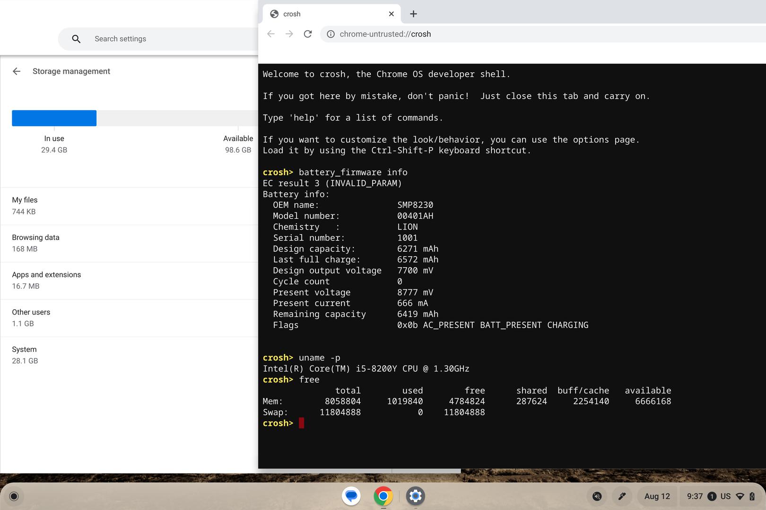The height and width of the screenshot is (510, 766).
Task: Open quick settings via the 9:37 clock
Action: [x=695, y=496]
